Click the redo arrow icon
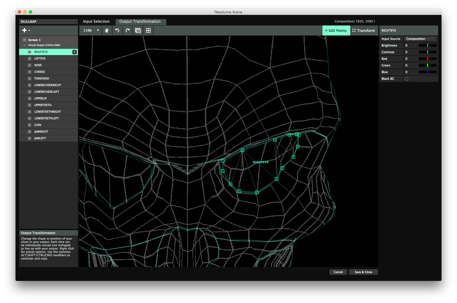 click(x=128, y=30)
